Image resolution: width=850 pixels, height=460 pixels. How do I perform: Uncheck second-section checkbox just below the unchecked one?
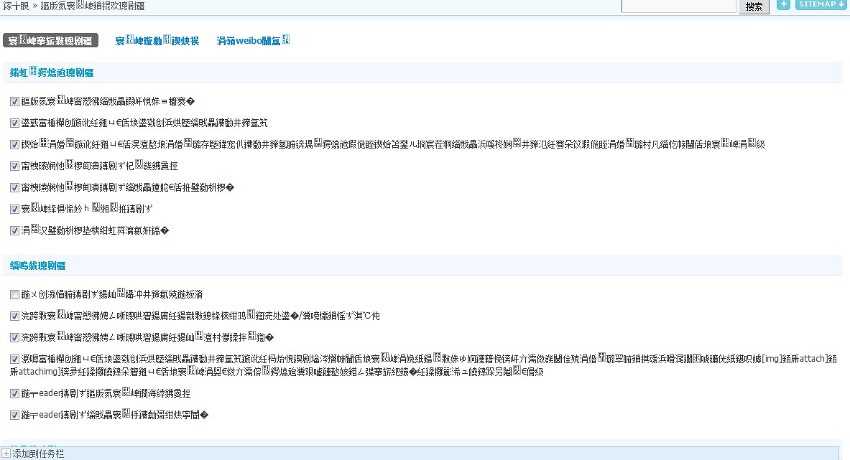pyautogui.click(x=14, y=316)
